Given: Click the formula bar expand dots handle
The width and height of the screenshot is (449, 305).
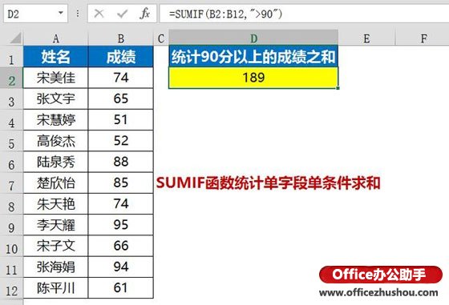Looking at the screenshot, I should [78, 14].
